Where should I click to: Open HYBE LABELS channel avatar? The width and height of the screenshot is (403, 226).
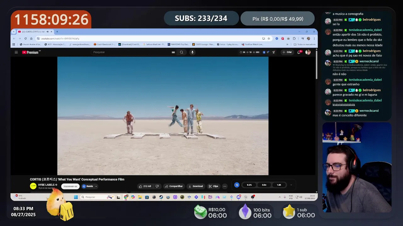[x=33, y=186]
